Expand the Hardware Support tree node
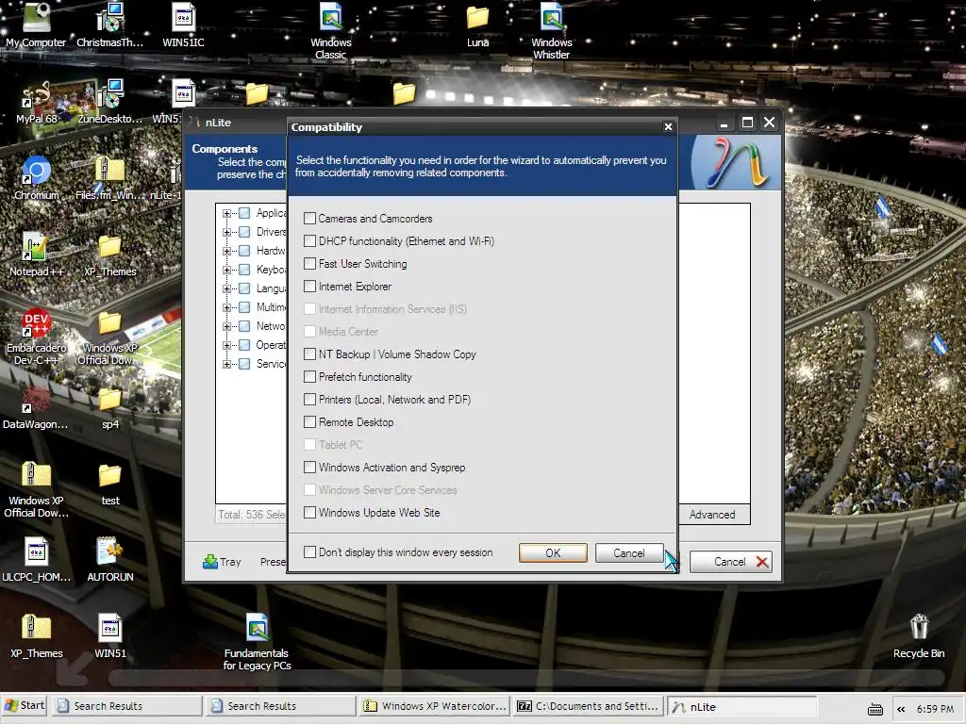Screen dimensions: 966x724 [x=226, y=251]
